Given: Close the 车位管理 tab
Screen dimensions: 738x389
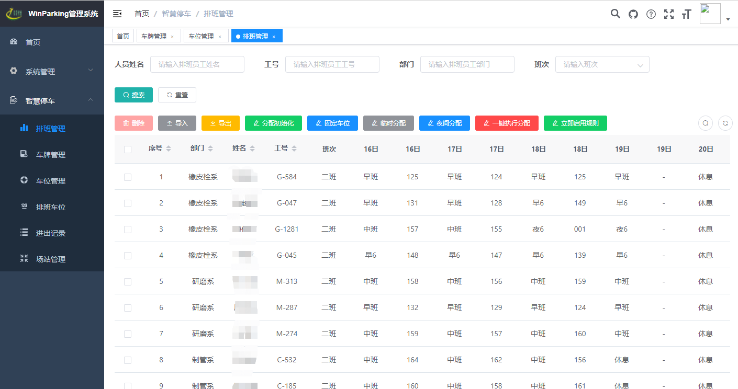Looking at the screenshot, I should pyautogui.click(x=220, y=37).
